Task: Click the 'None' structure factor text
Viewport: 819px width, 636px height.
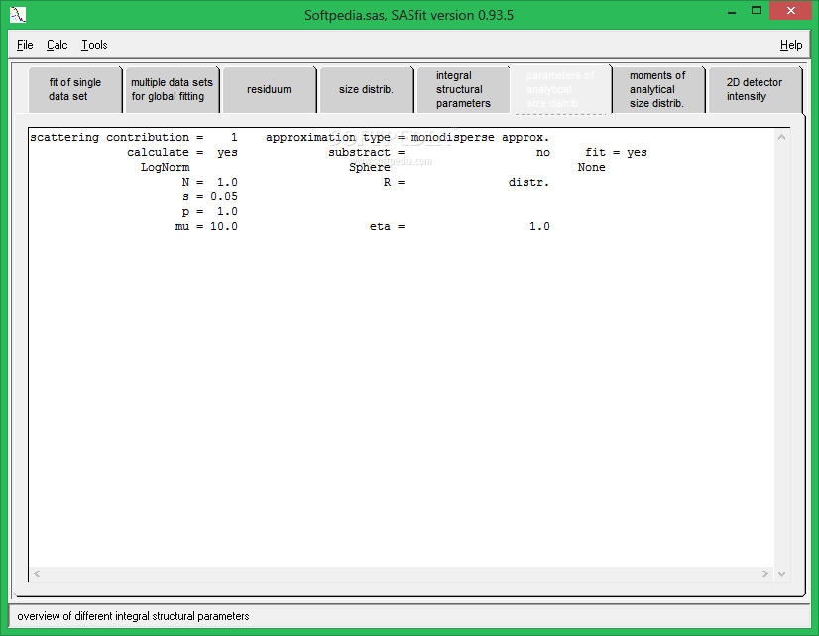Action: pyautogui.click(x=591, y=167)
